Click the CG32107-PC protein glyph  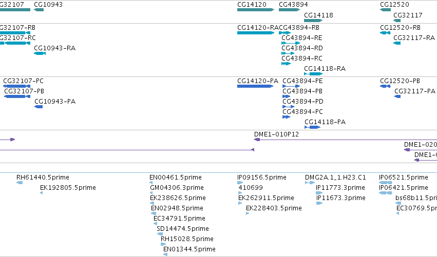point(16,86)
